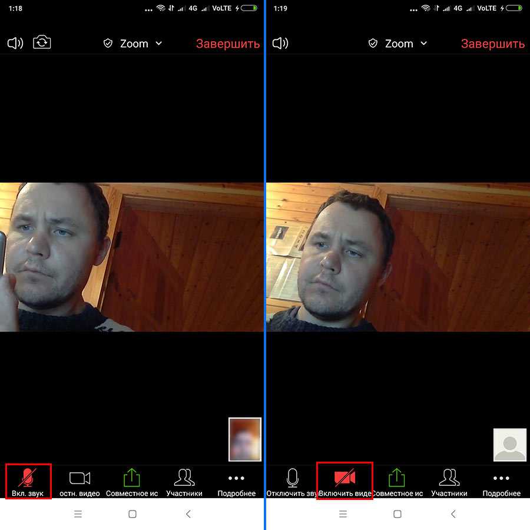Stop video with 'остн. видео' on left screen
Viewport: 530px width, 530px height.
pos(79,482)
